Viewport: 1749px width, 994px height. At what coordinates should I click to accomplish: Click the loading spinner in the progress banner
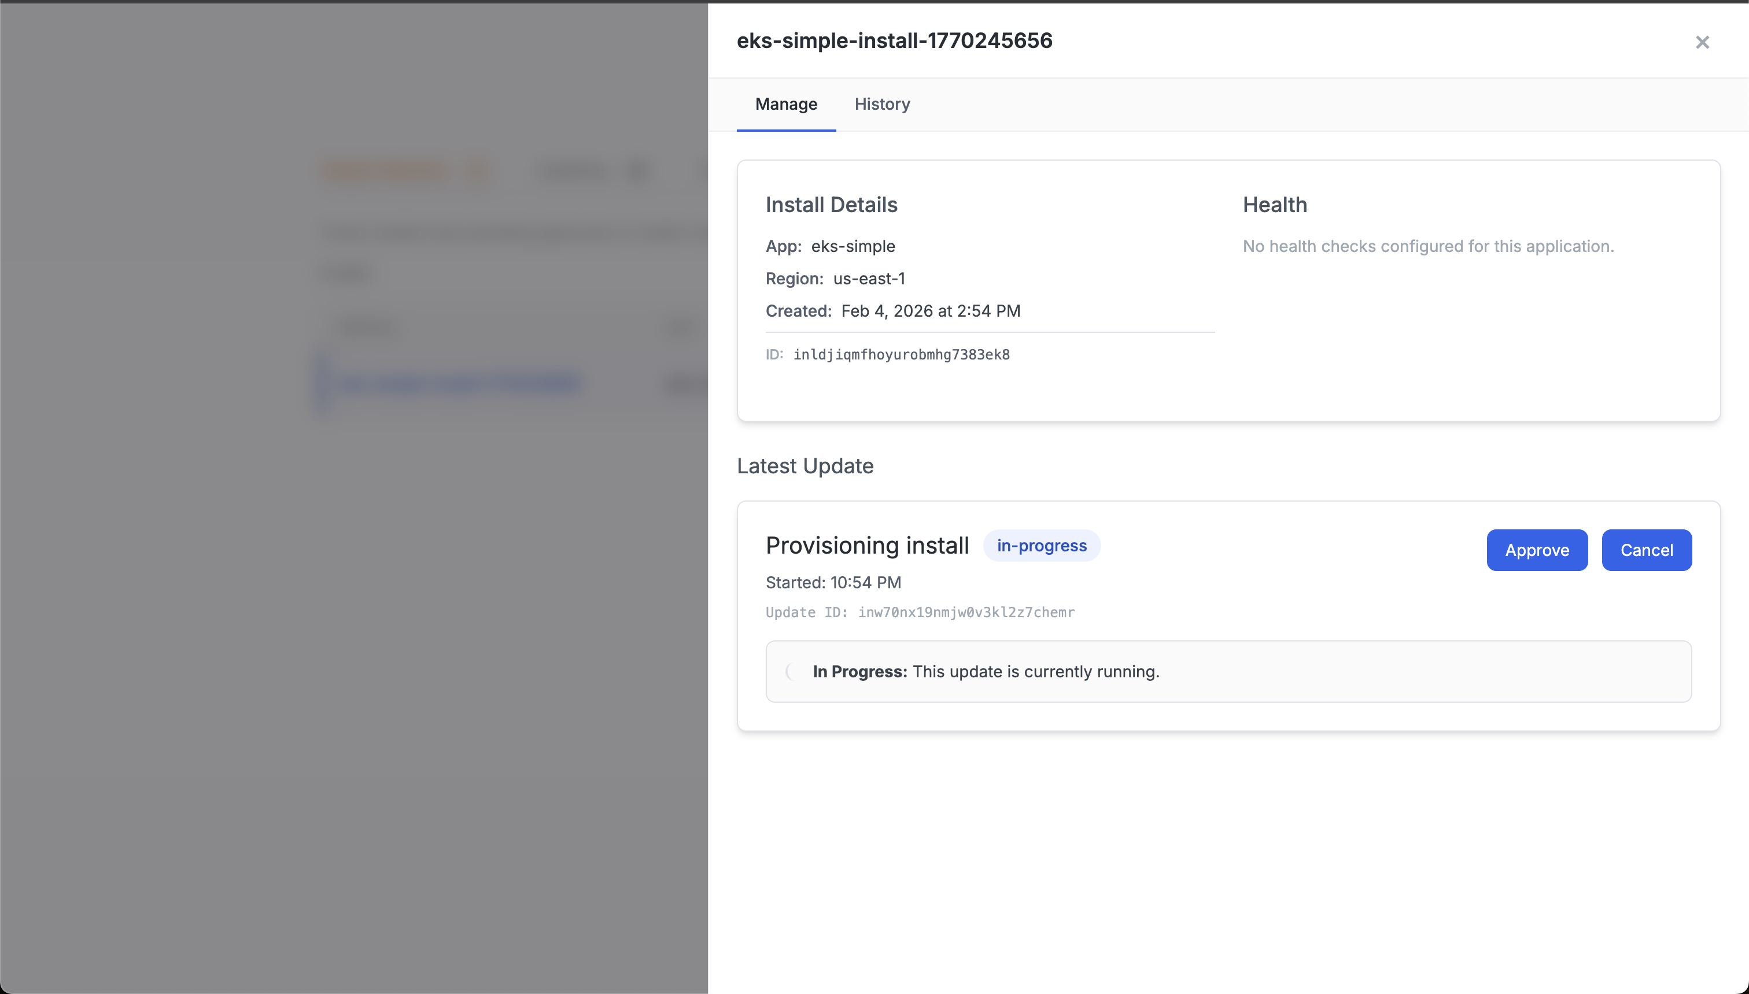tap(791, 671)
